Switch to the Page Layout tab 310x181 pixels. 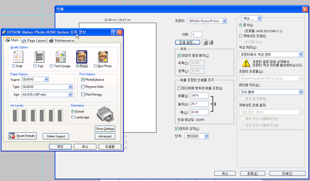pos(34,41)
